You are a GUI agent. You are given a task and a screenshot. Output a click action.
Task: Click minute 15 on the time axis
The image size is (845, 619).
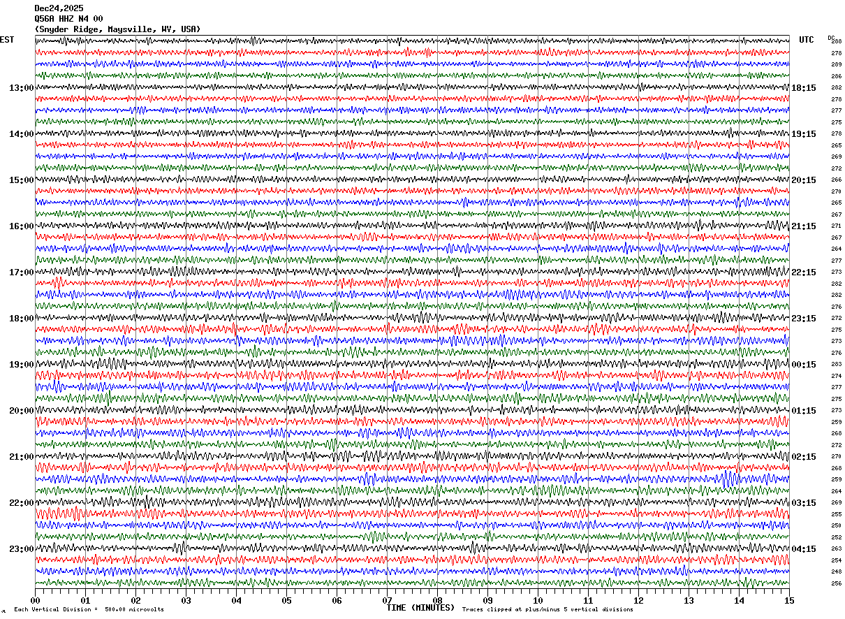789,600
